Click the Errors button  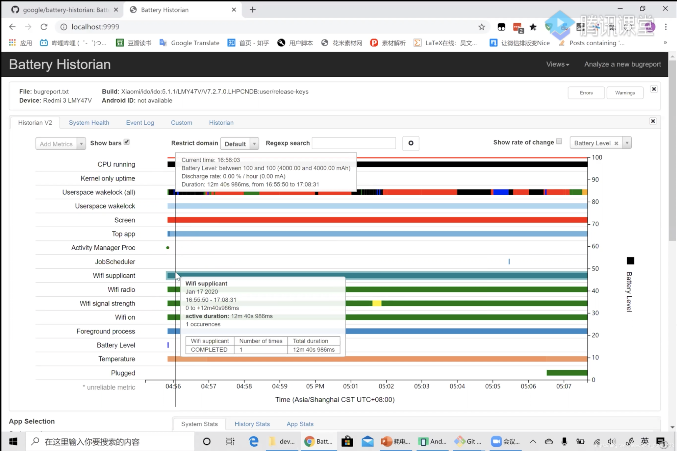tap(586, 93)
